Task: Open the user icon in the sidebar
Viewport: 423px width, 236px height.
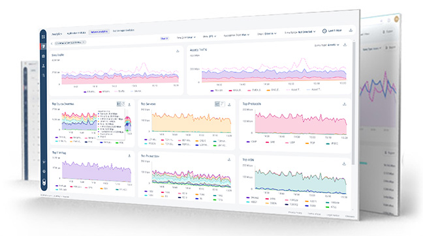Action: [x=44, y=66]
